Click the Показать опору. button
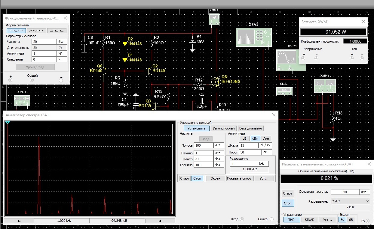 coord(240,178)
